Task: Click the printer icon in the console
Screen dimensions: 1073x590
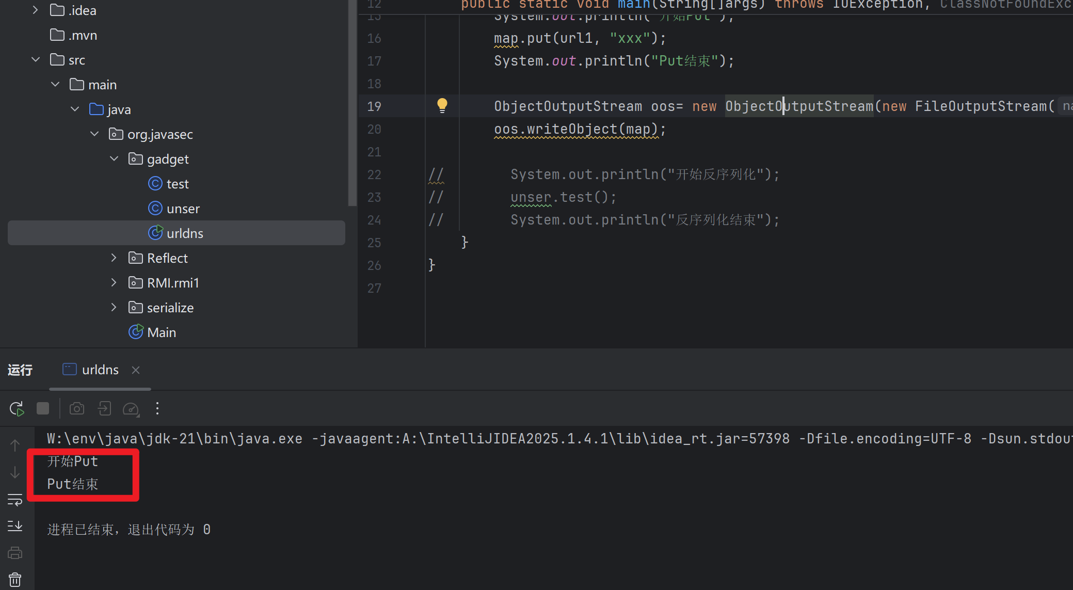Action: coord(15,553)
